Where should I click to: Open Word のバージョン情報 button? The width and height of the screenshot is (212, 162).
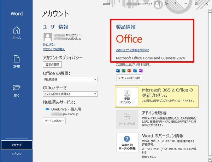[x=127, y=143]
